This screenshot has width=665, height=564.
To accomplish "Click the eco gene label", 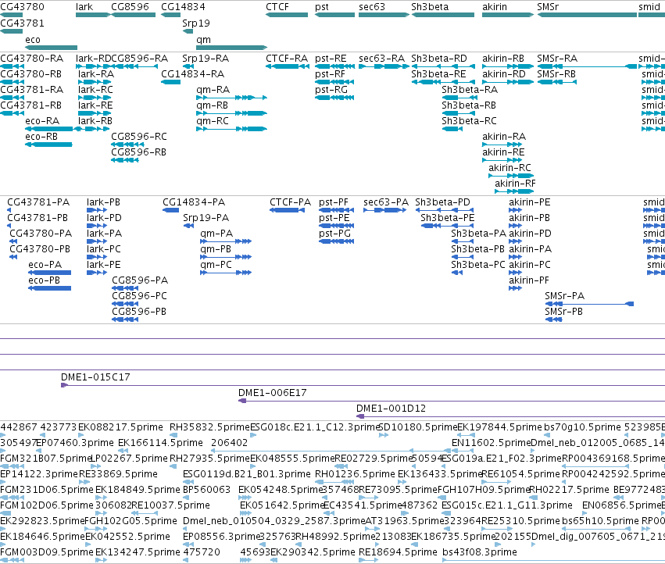I will pyautogui.click(x=33, y=39).
